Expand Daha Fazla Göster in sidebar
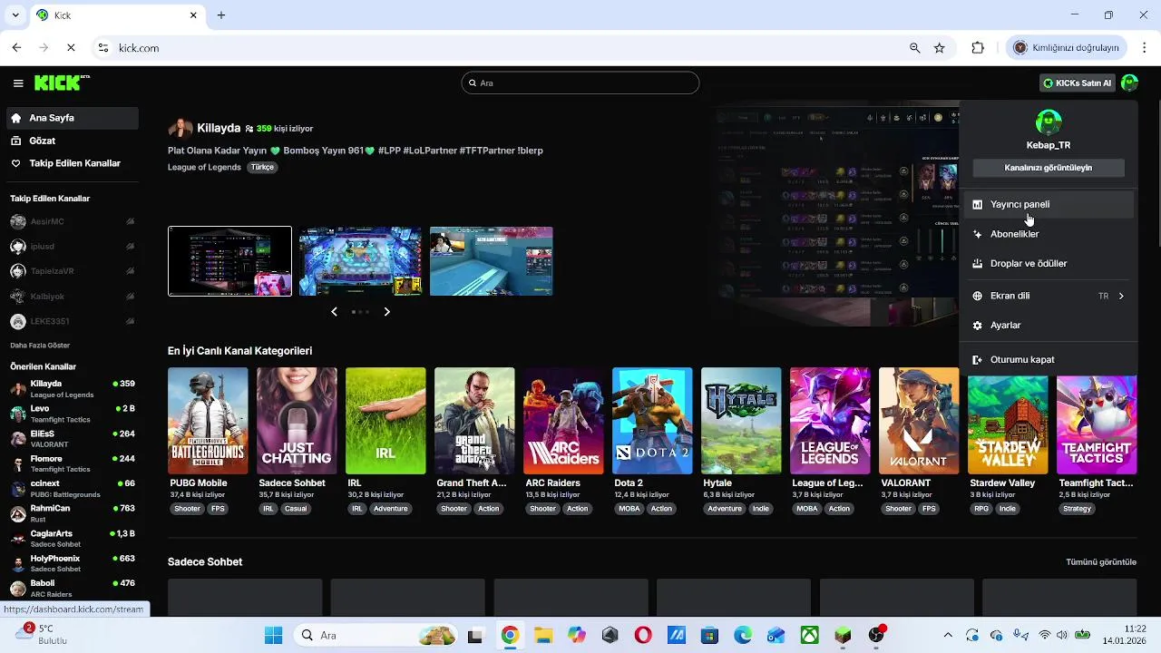 [40, 346]
